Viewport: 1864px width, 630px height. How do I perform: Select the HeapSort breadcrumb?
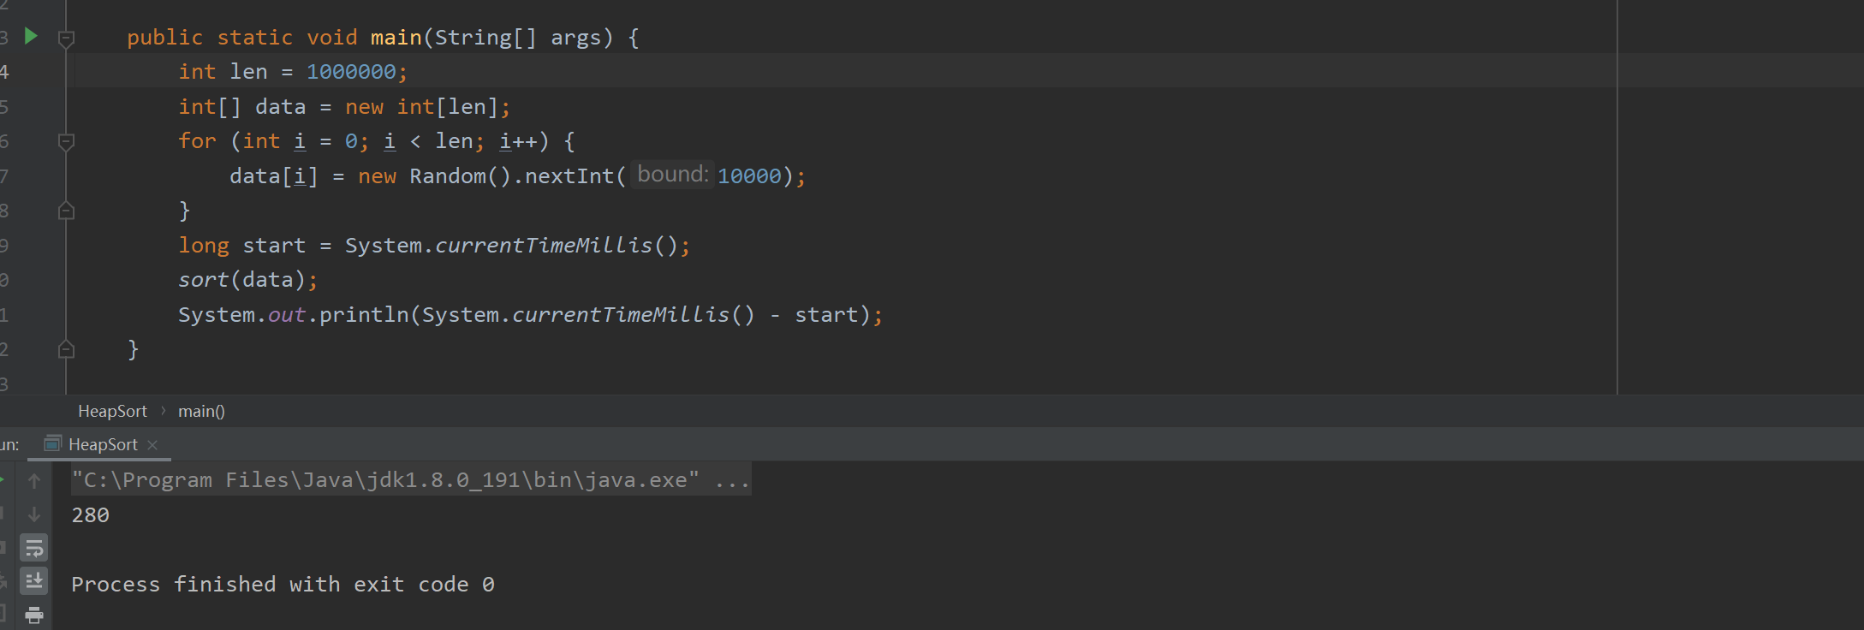tap(112, 411)
